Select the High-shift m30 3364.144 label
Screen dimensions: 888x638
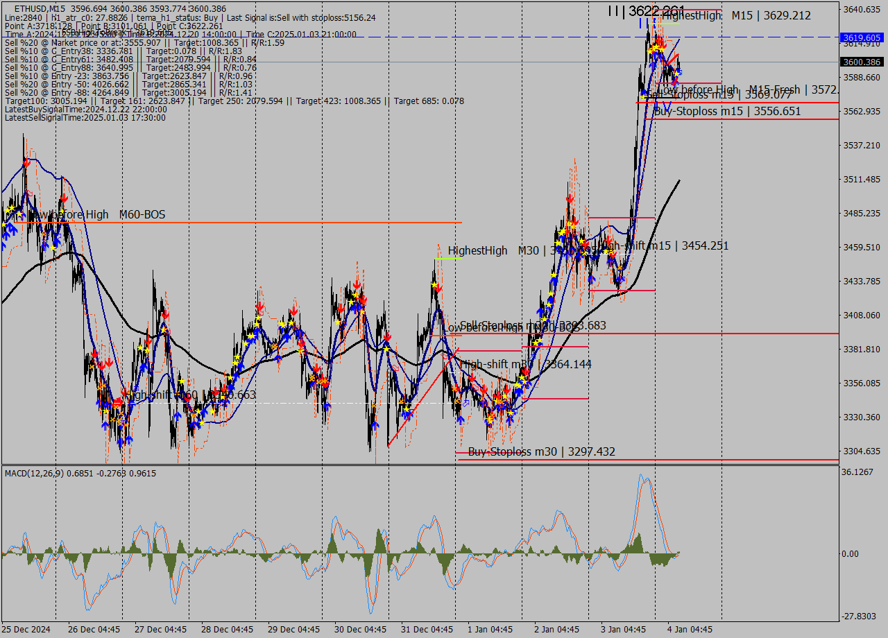(525, 363)
